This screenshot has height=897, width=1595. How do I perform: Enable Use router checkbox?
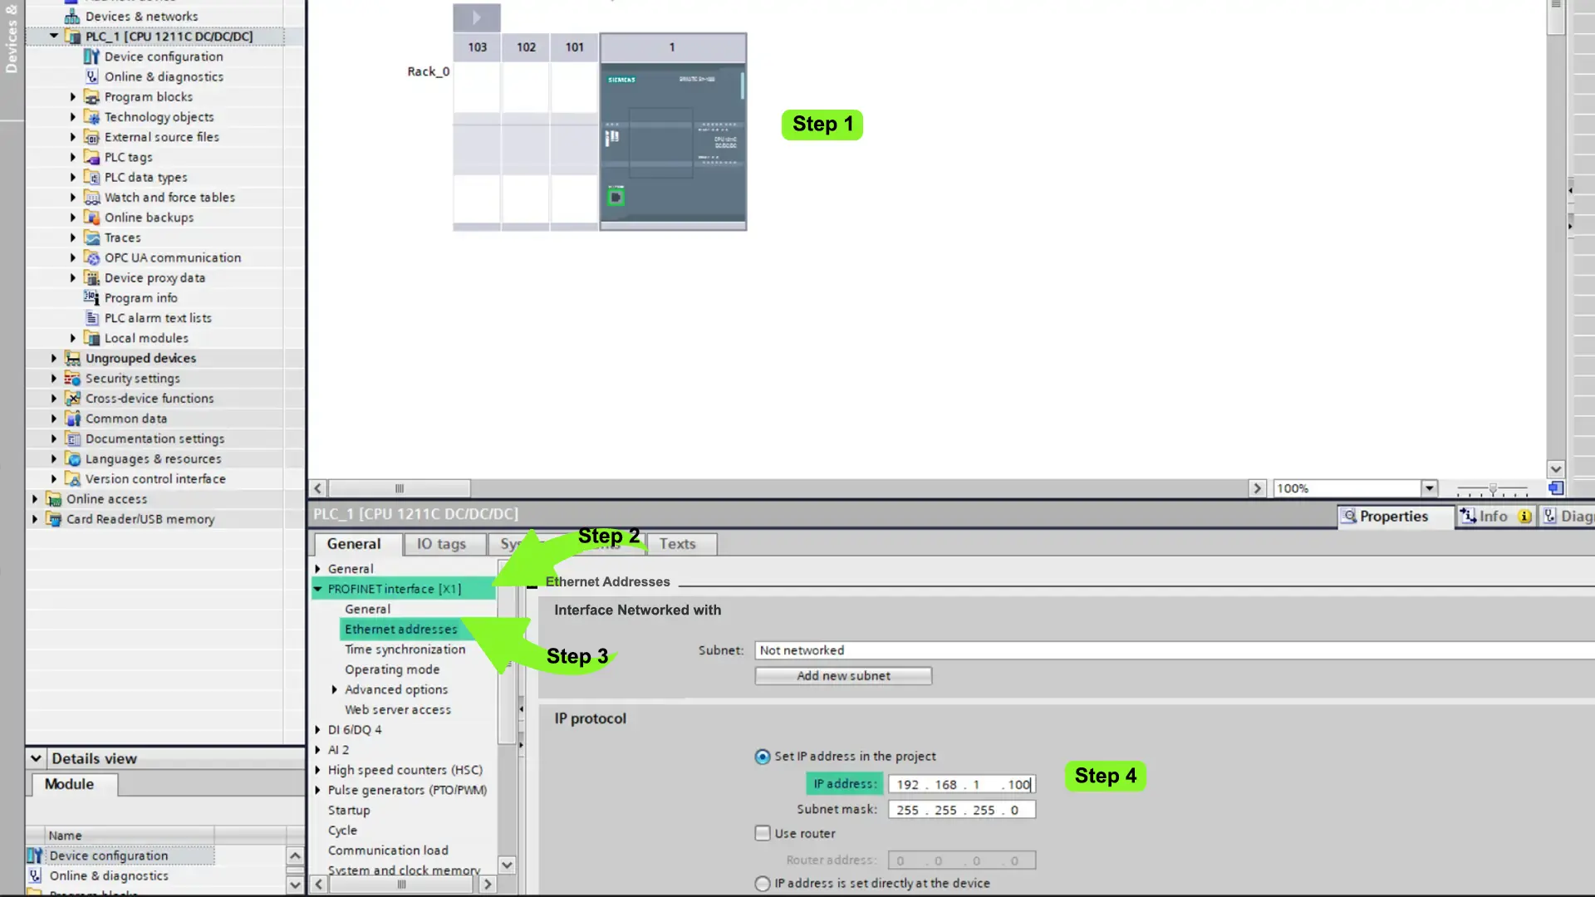[x=763, y=834]
